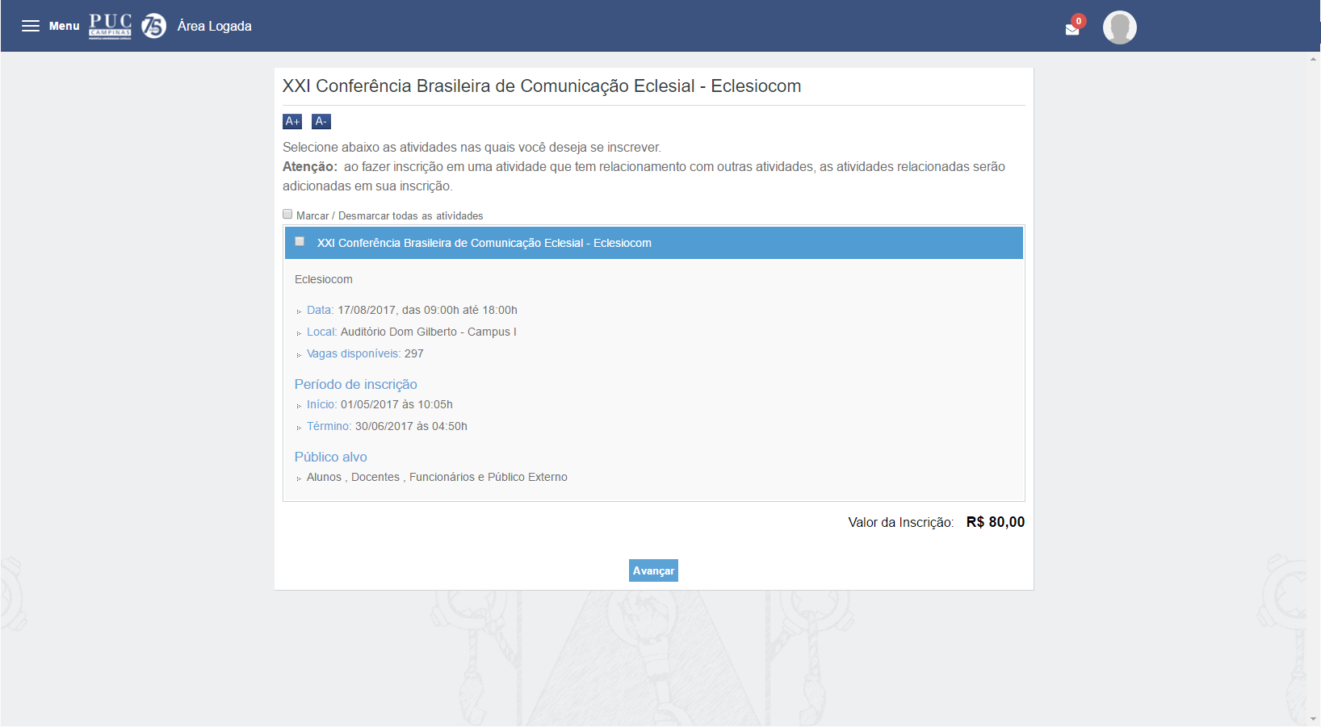This screenshot has height=727, width=1321.
Task: Click the 75 anniversary logo
Action: click(x=153, y=26)
